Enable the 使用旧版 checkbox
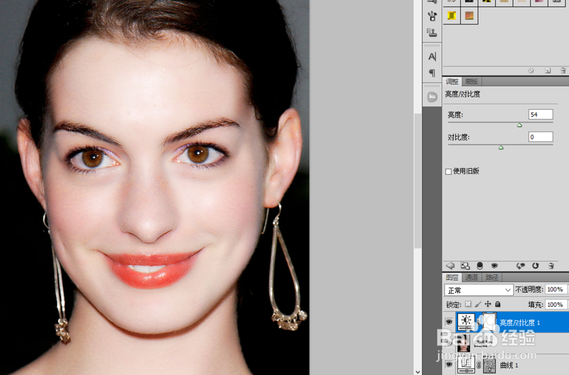The image size is (569, 375). click(448, 172)
